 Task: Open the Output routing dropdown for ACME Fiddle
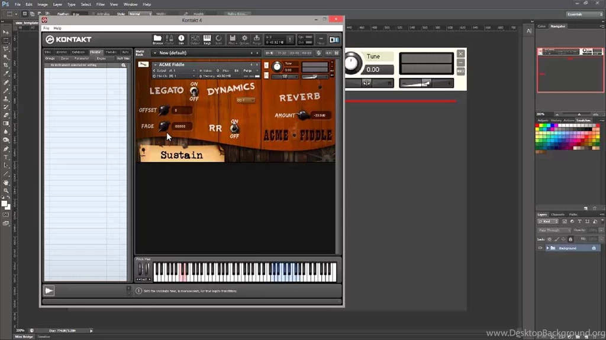click(x=178, y=71)
